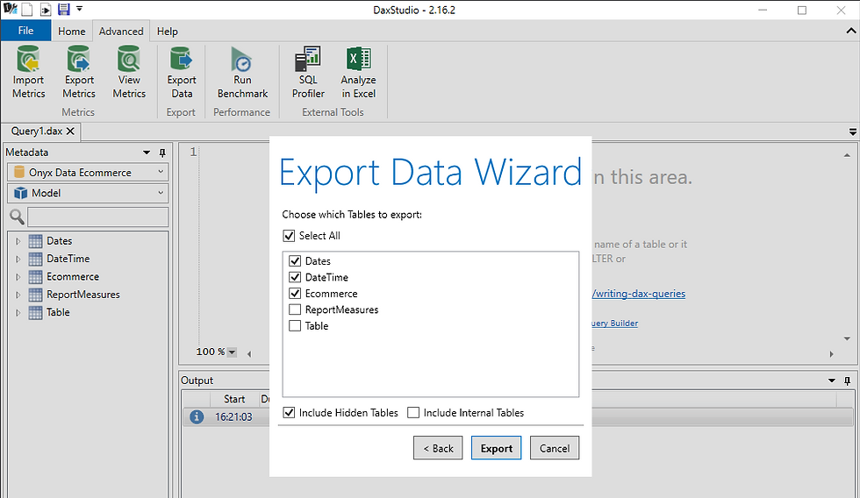This screenshot has width=860, height=498.
Task: Click the Dates table icon in metadata tree
Action: pos(35,241)
